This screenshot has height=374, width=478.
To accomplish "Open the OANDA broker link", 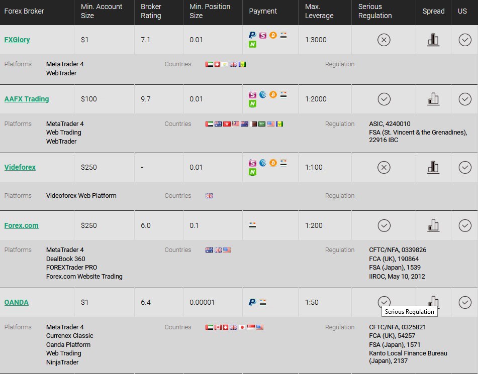I will pyautogui.click(x=17, y=302).
